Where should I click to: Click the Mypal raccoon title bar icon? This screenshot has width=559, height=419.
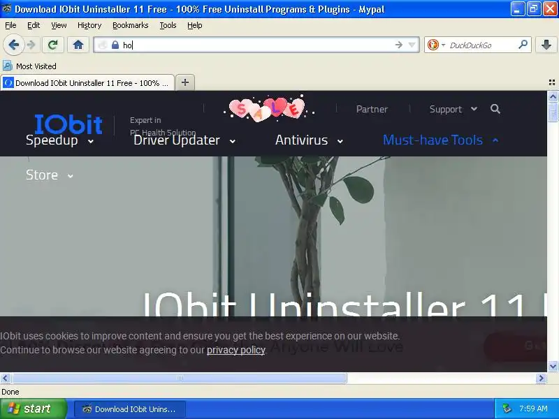coord(6,9)
